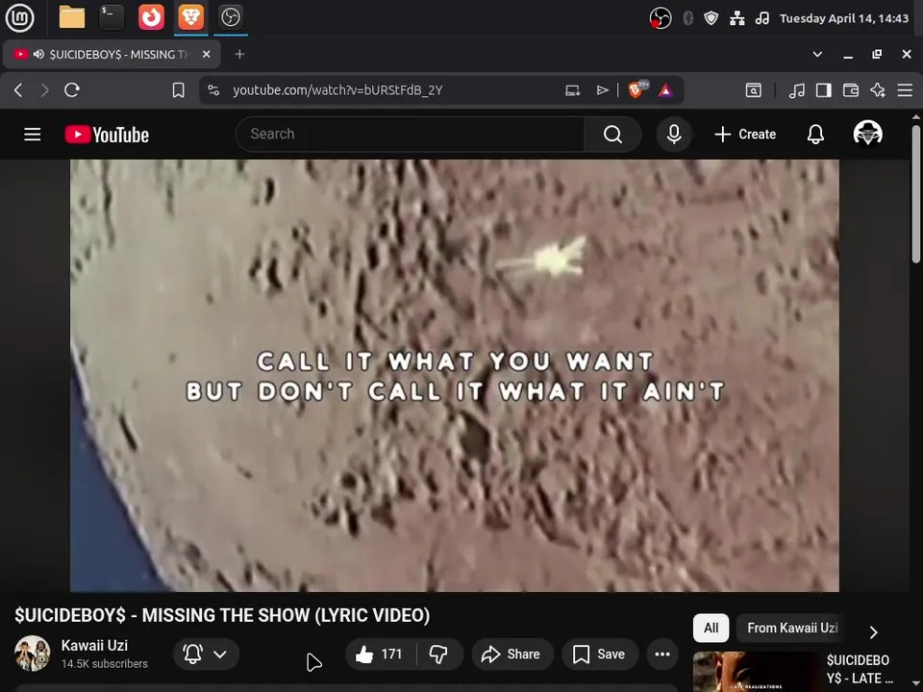Toggle the browser sidebar
The image size is (923, 692).
coord(824,90)
